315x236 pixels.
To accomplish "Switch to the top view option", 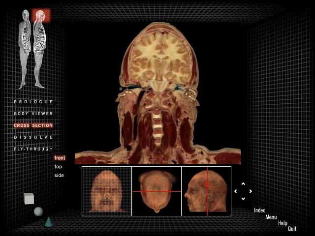I will [58, 167].
